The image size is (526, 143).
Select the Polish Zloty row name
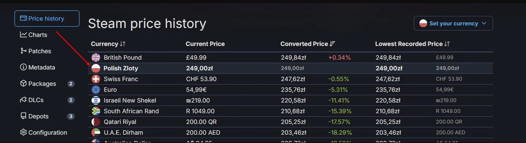pos(121,68)
